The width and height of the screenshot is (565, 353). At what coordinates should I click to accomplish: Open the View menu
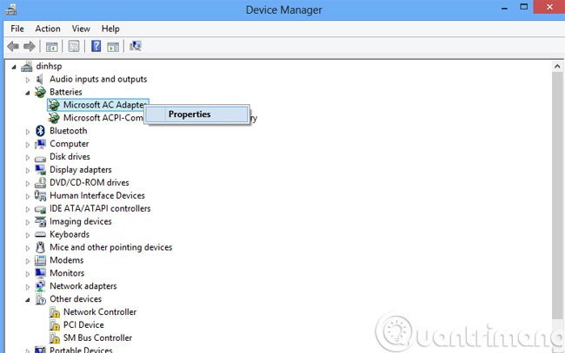click(x=81, y=29)
